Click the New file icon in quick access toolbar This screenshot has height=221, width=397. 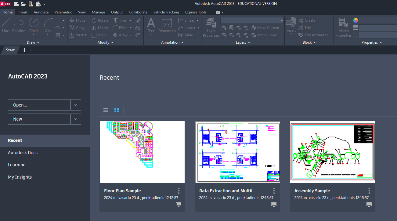click(x=16, y=4)
